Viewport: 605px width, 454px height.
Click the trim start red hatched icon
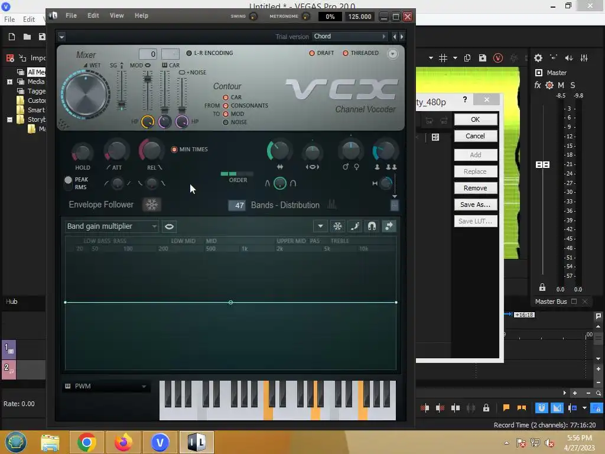tap(425, 408)
